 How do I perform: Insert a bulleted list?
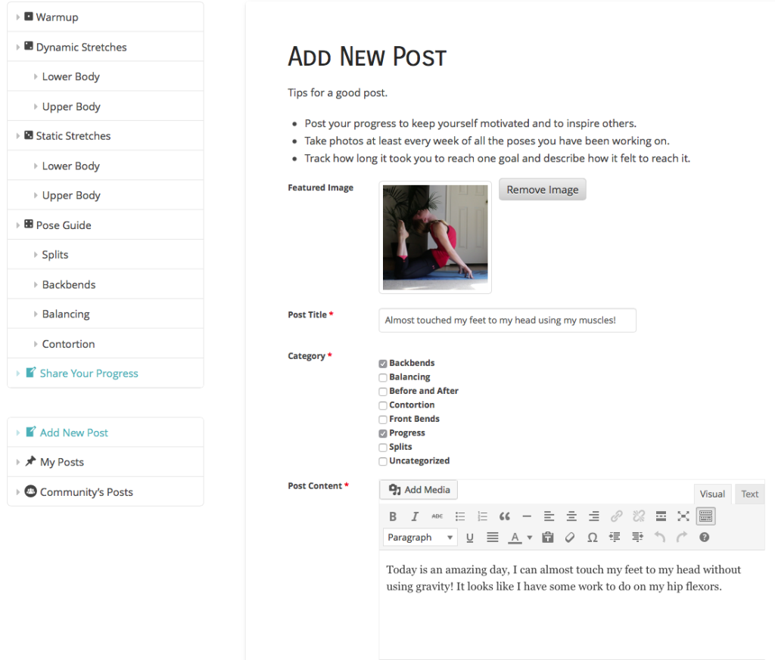point(459,516)
